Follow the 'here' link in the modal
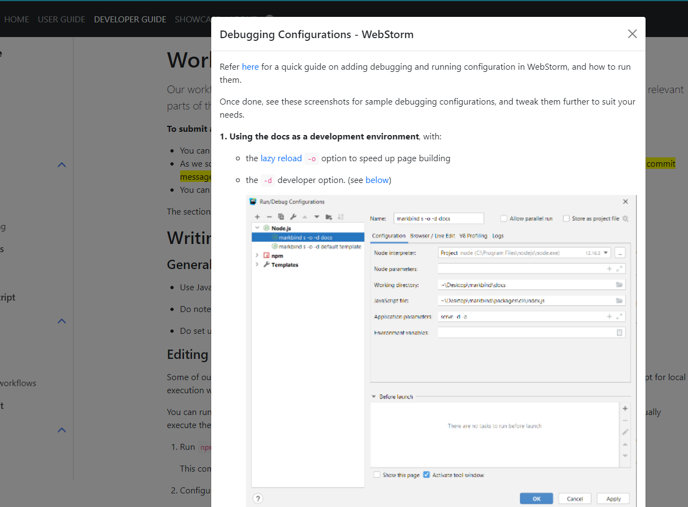The image size is (688, 507). point(250,66)
